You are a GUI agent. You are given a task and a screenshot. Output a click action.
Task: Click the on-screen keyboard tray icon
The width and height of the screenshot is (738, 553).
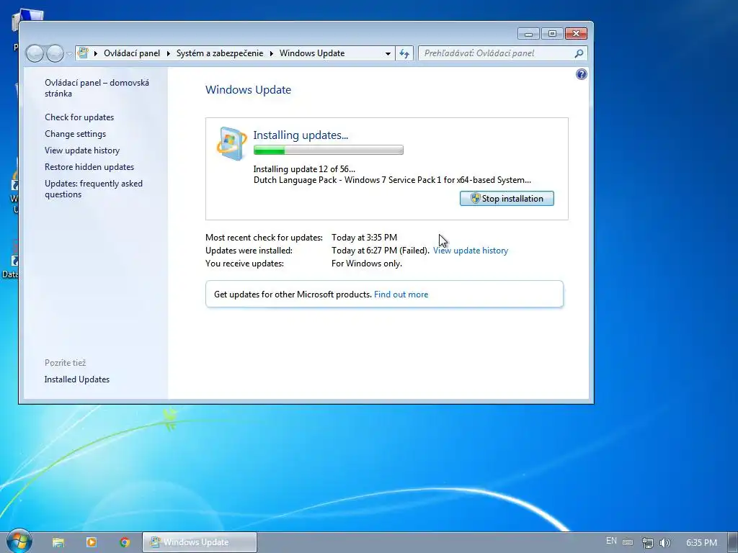pyautogui.click(x=628, y=542)
